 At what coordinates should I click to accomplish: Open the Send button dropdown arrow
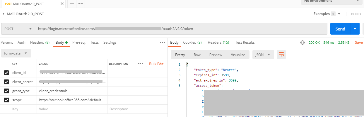point(355,29)
